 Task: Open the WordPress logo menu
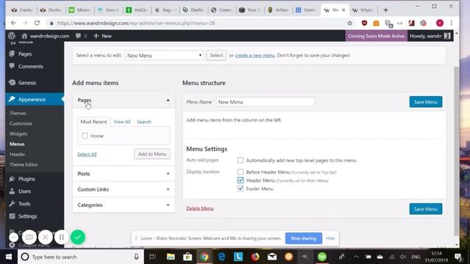(12, 36)
